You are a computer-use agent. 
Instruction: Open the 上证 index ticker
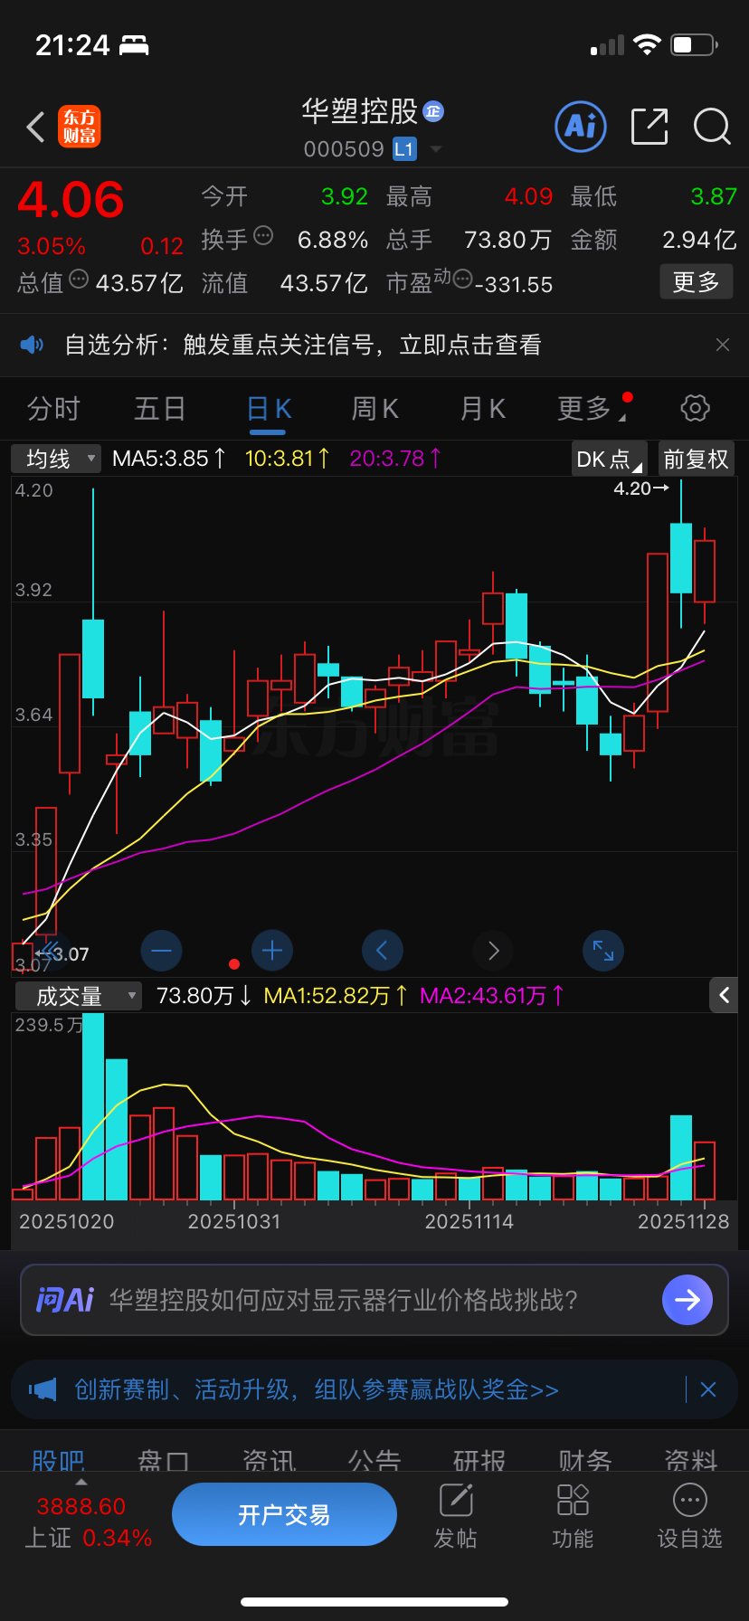[87, 1521]
